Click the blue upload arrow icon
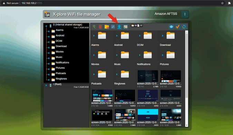The height and width of the screenshot is (135, 233). point(119,27)
